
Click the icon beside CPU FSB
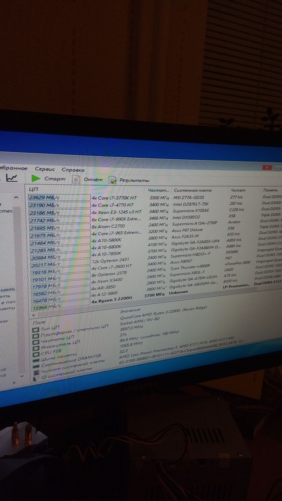(x=36, y=355)
